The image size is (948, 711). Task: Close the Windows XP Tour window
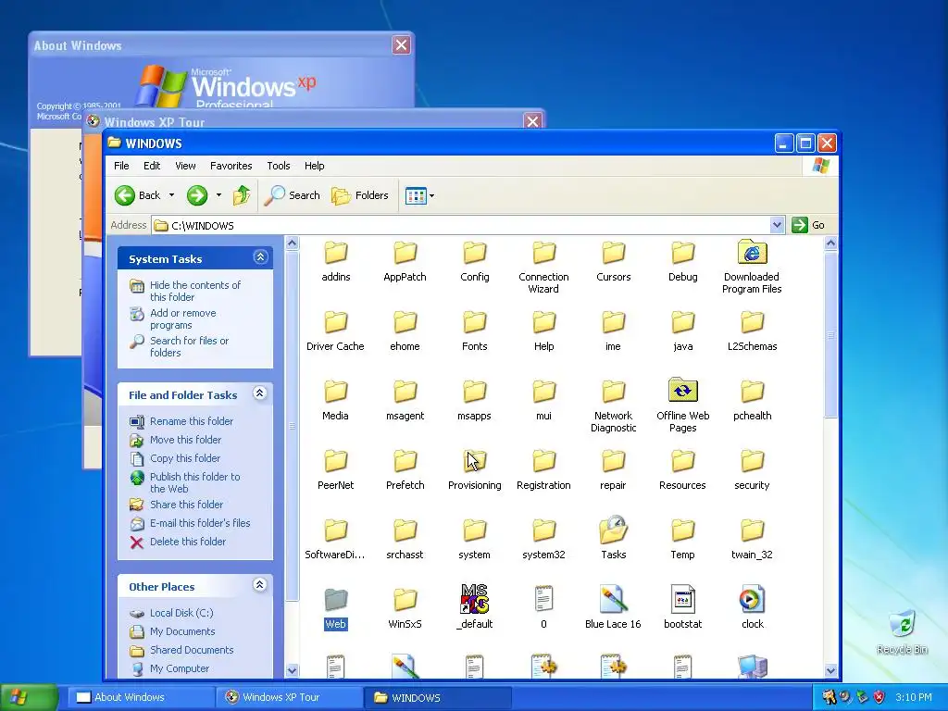click(532, 121)
